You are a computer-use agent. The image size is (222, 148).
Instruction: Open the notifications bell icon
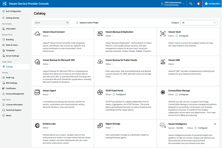(199, 4)
